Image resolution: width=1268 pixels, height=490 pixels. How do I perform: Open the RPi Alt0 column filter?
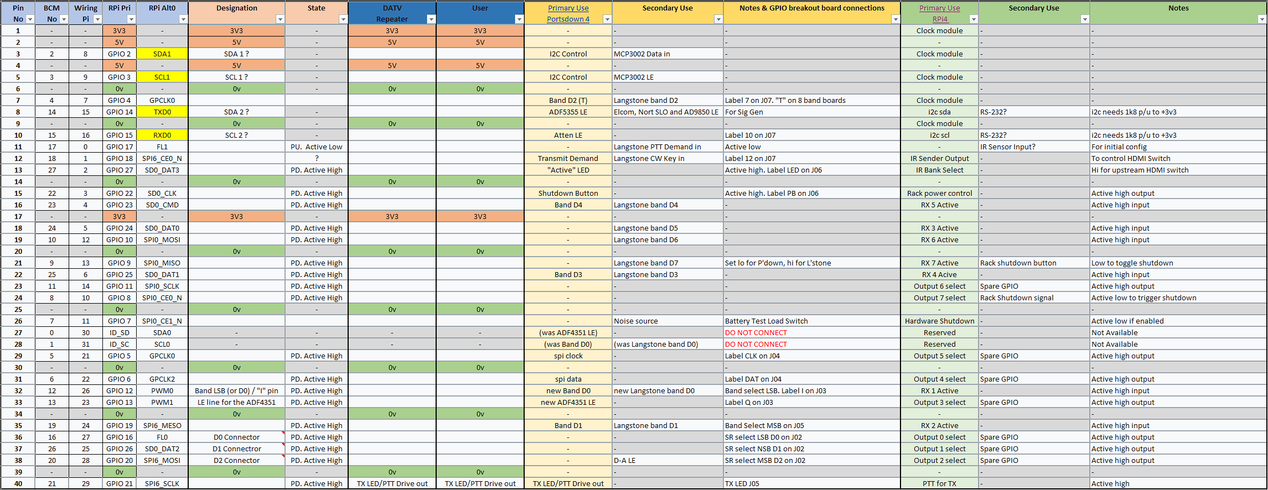click(x=183, y=19)
